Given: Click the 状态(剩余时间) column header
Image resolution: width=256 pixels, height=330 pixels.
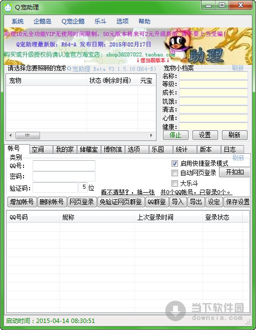Looking at the screenshot, I should point(112,80).
